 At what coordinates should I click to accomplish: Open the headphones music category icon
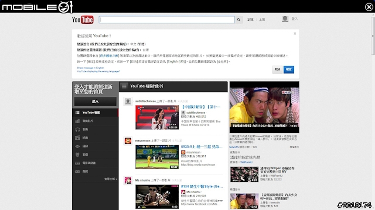(x=77, y=129)
